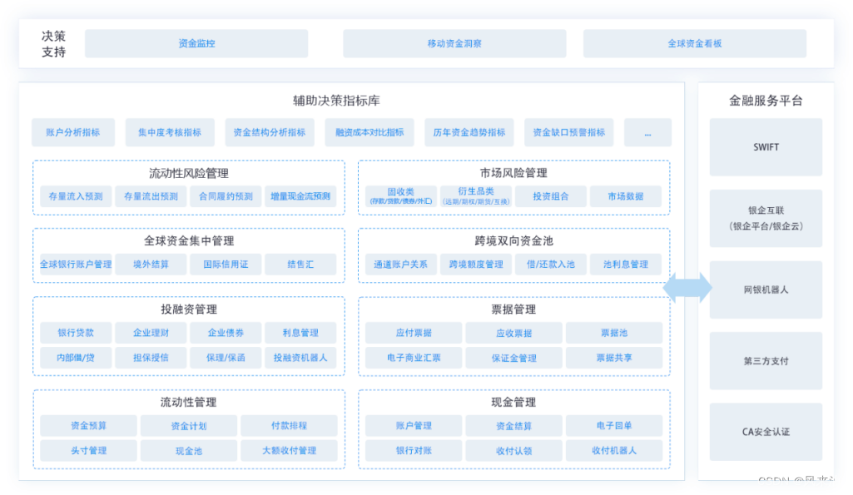Open the 全球资金看板 box
This screenshot has width=853, height=495.
click(x=695, y=43)
